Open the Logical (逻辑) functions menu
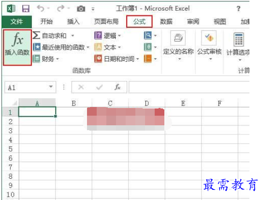Image resolution: width=262 pixels, height=200 pixels. (108, 36)
